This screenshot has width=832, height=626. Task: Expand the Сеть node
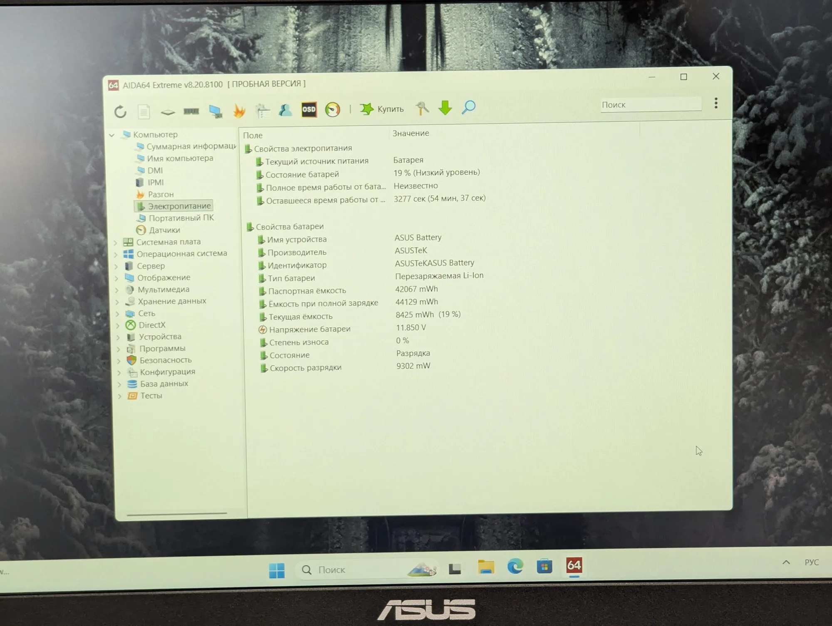tap(118, 314)
